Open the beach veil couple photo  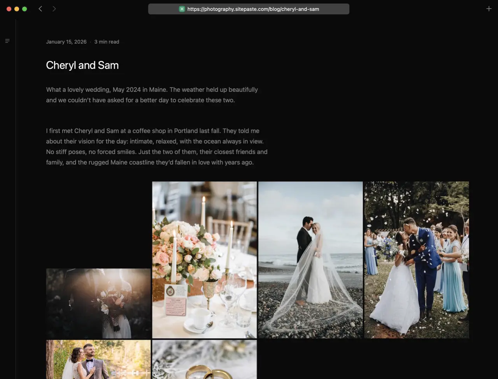pos(310,260)
